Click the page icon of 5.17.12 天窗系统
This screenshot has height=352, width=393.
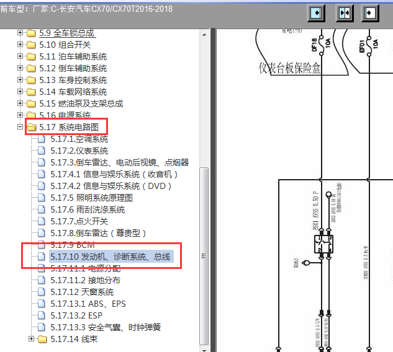pos(42,292)
